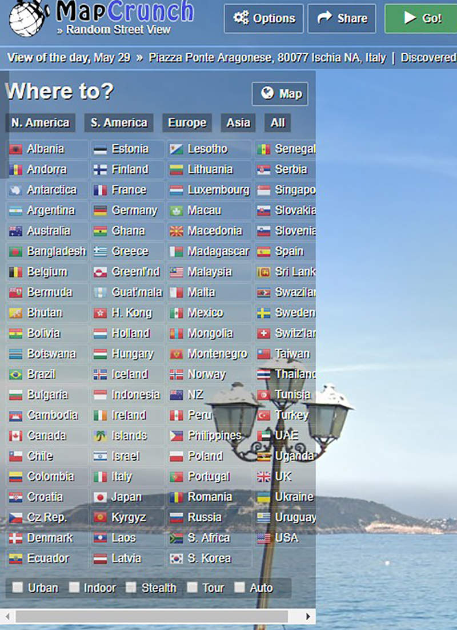Click the Greece flag icon

click(101, 251)
